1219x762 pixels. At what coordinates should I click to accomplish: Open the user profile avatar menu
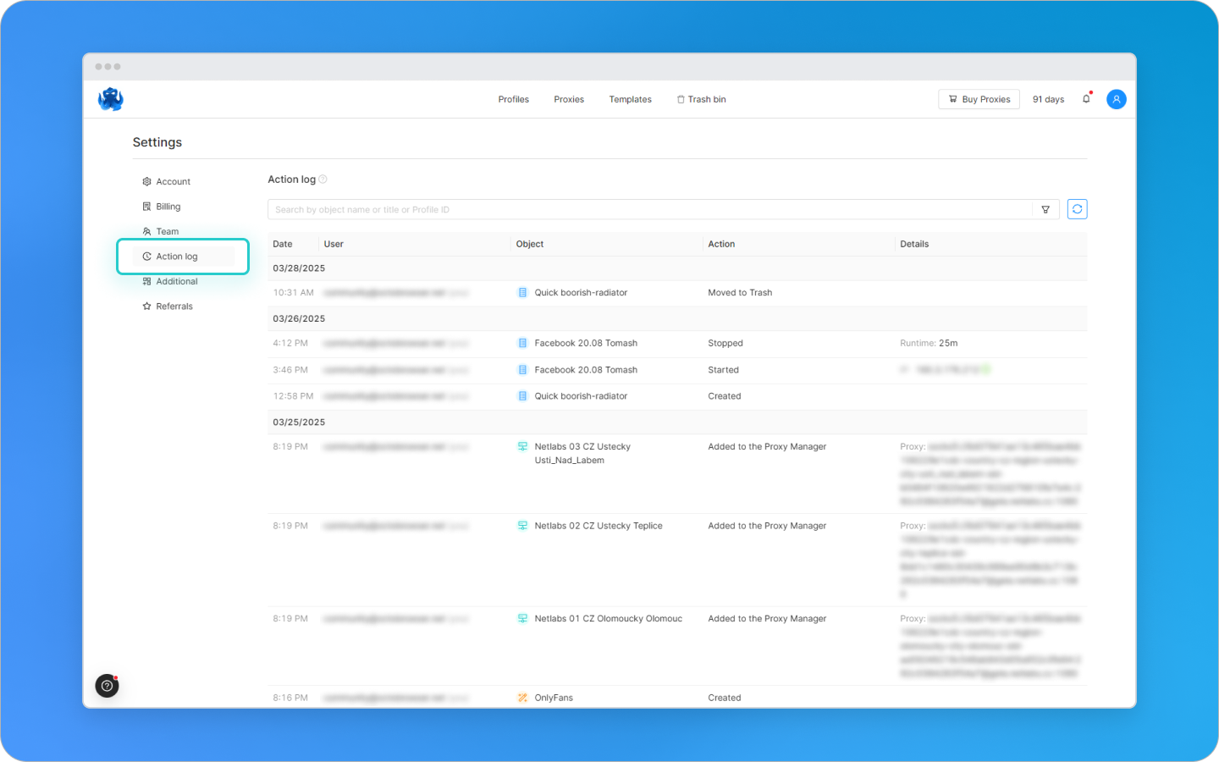(x=1117, y=99)
